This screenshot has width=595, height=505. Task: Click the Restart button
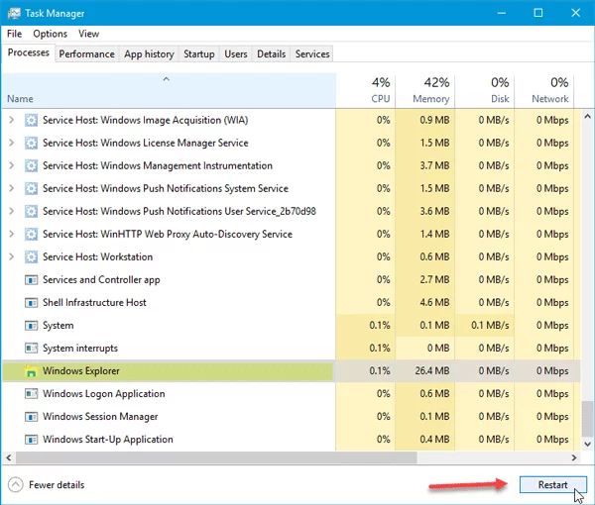(553, 484)
